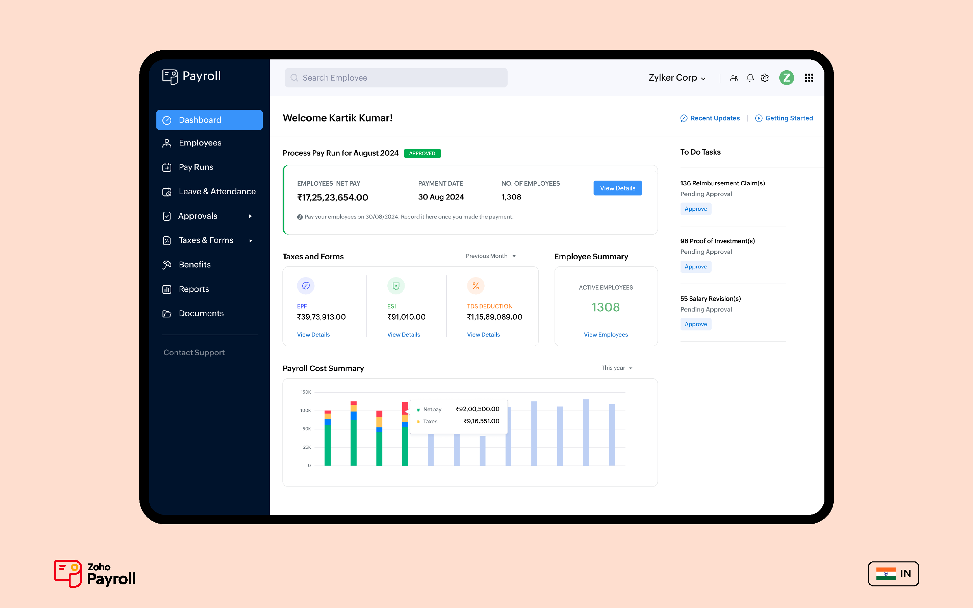This screenshot has height=608, width=973.
Task: Approve the 136 Reimbursement Claims
Action: 696,209
